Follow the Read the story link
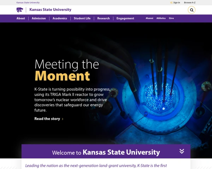Image resolution: width=212 pixels, height=169 pixels. click(47, 119)
